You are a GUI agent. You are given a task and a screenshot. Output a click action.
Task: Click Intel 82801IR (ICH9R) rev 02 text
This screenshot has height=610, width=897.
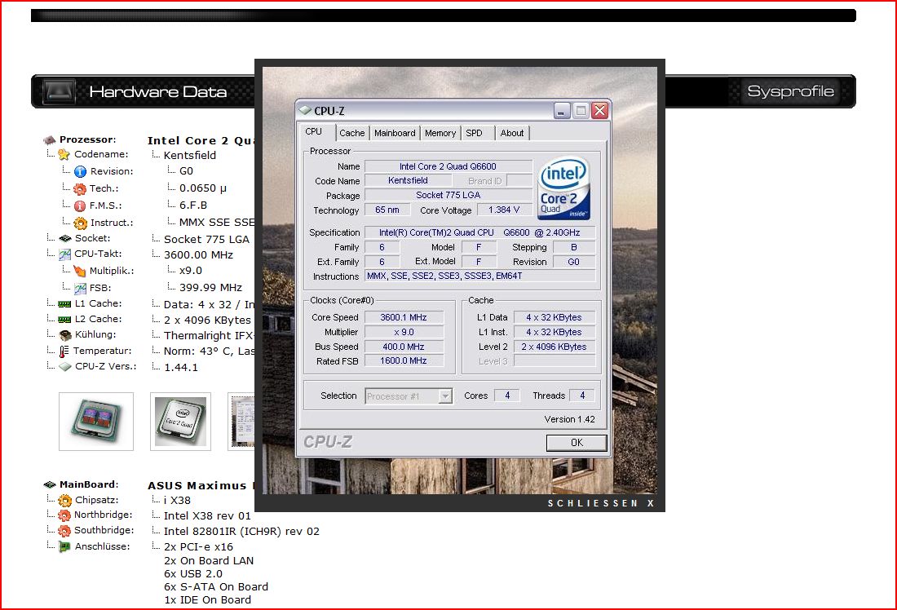(241, 531)
